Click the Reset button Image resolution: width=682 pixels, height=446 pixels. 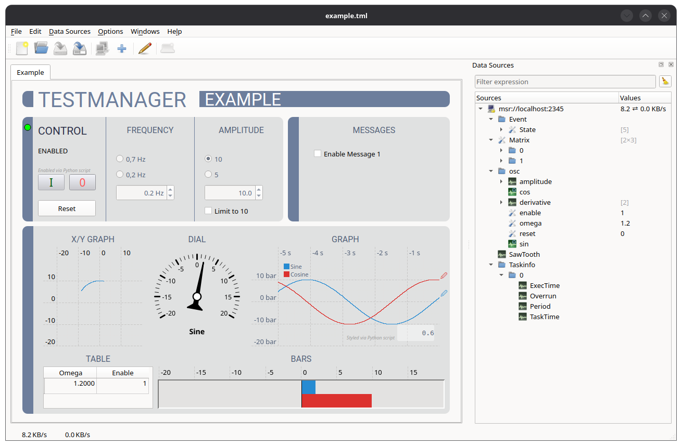click(x=67, y=208)
